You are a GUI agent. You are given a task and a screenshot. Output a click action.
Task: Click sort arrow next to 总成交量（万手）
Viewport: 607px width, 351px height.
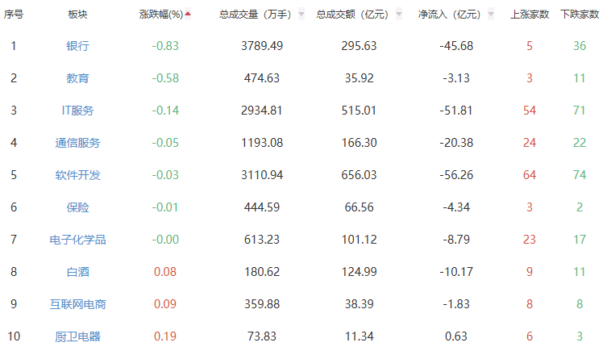[x=301, y=14]
